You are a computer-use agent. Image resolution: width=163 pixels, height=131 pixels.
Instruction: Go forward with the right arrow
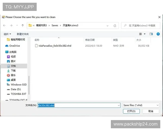tap(11, 25)
